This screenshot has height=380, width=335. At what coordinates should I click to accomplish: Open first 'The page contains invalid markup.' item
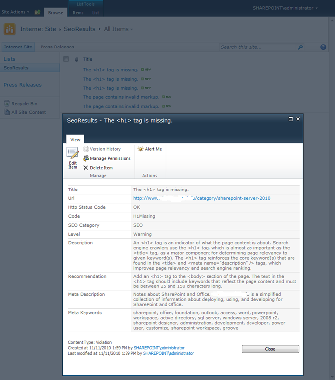[121, 97]
